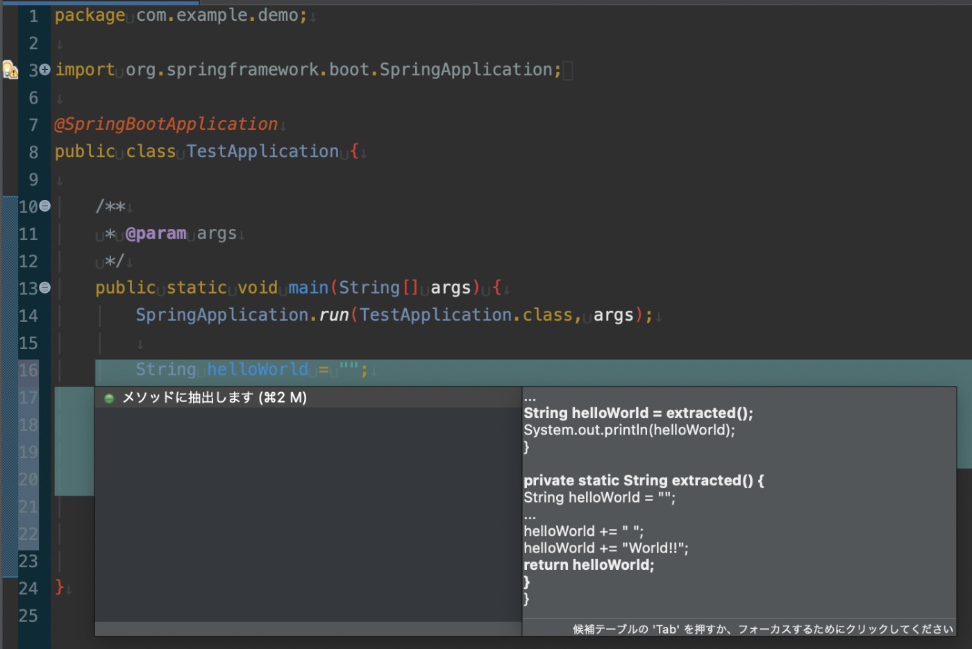Click line number 8 in the gutter
972x649 pixels.
[x=33, y=152]
